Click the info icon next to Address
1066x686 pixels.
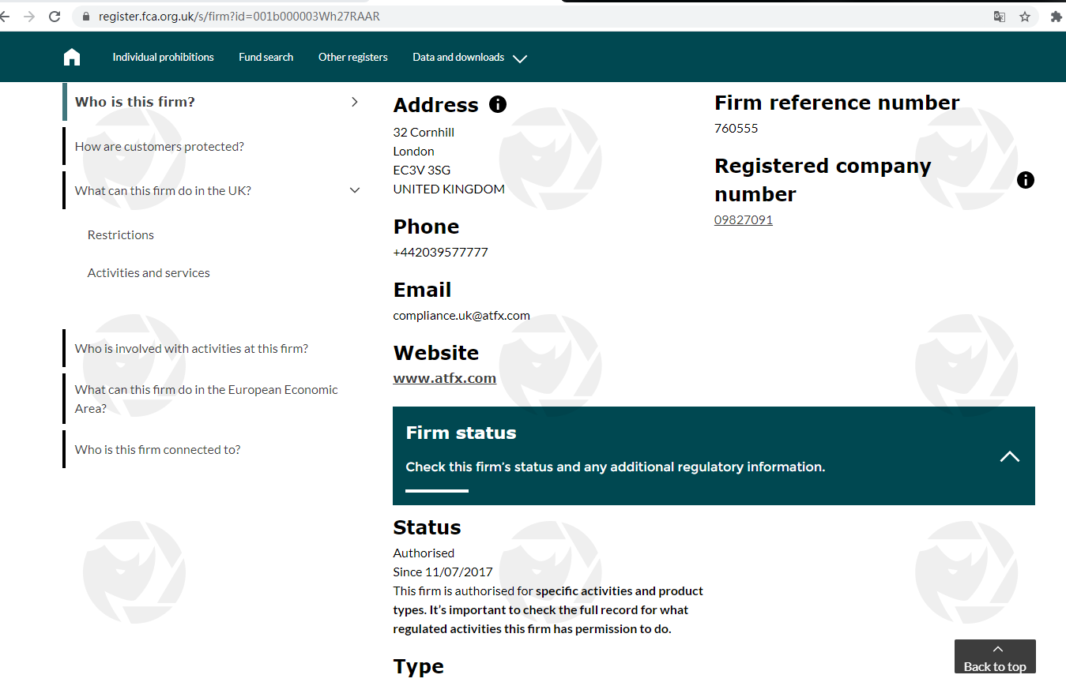pyautogui.click(x=498, y=104)
